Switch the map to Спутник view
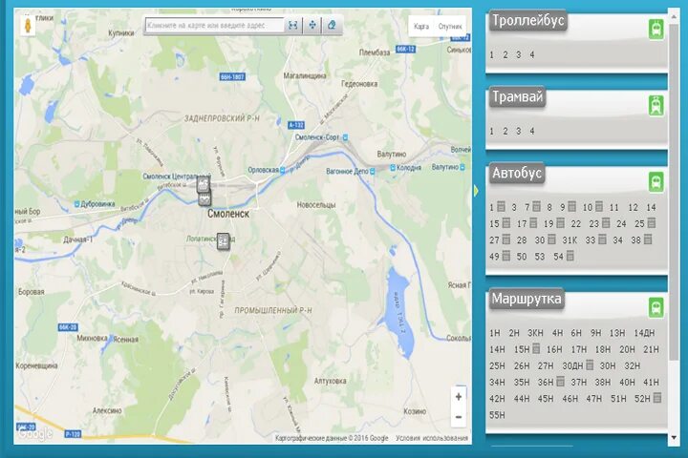Screen dimensions: 688x458 point(450,27)
